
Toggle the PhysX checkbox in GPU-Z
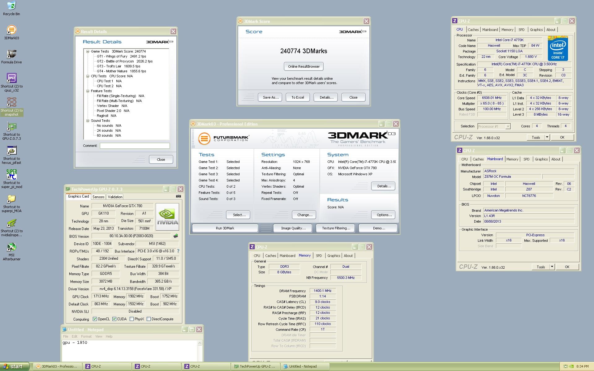(x=132, y=319)
